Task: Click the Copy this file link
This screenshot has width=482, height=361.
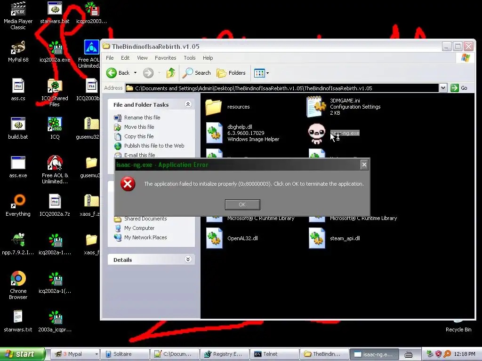Action: click(x=139, y=136)
